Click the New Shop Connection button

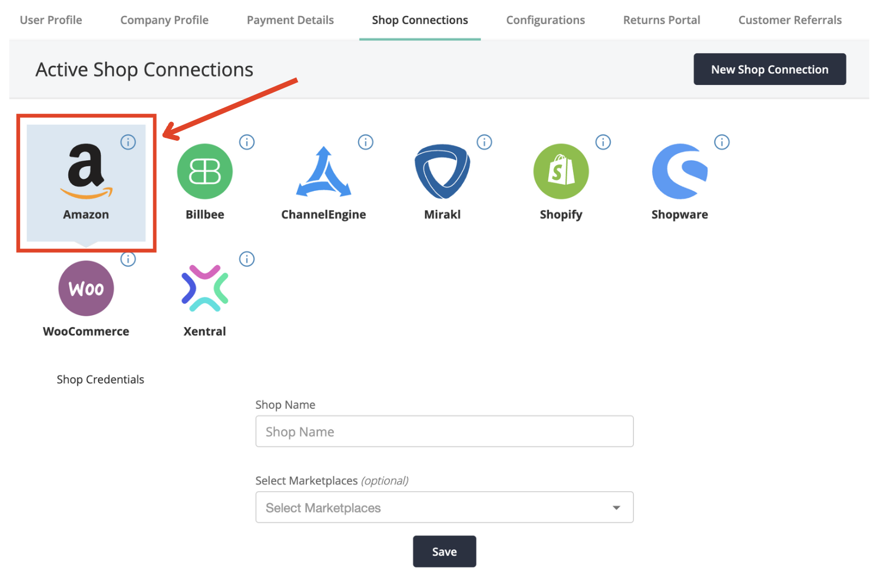[x=770, y=70]
